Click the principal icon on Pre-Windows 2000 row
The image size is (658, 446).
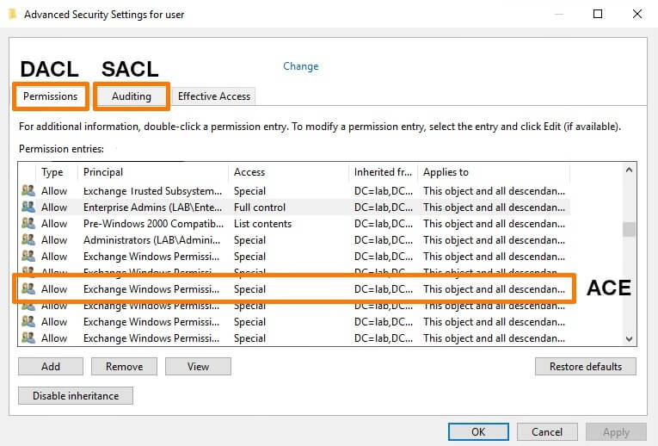coord(28,224)
